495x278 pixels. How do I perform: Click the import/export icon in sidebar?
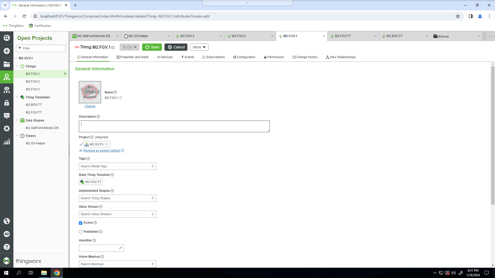[x=7, y=221]
